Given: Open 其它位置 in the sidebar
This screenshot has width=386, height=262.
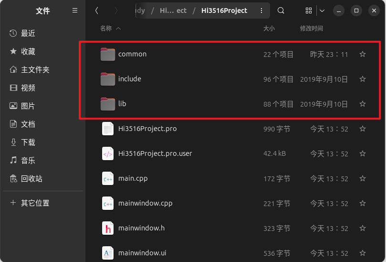Looking at the screenshot, I should tap(35, 203).
